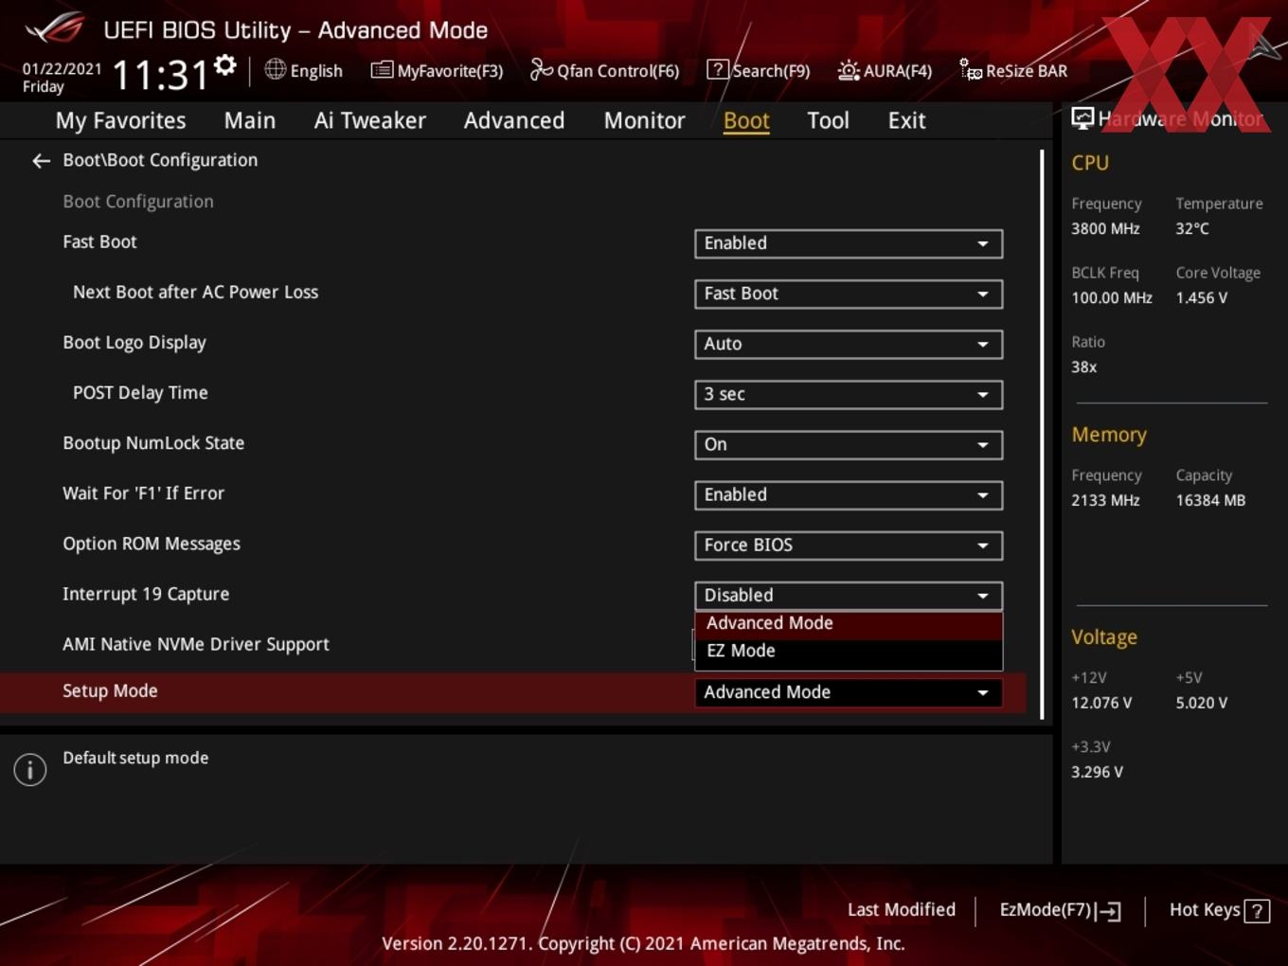This screenshot has height=966, width=1288.
Task: Click the EzMode exit arrow icon
Action: coord(1108,911)
